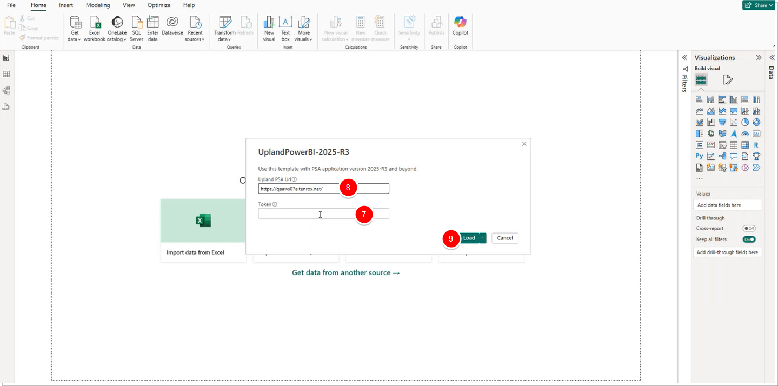778x386 pixels.
Task: Open the Insert menu
Action: [x=65, y=5]
